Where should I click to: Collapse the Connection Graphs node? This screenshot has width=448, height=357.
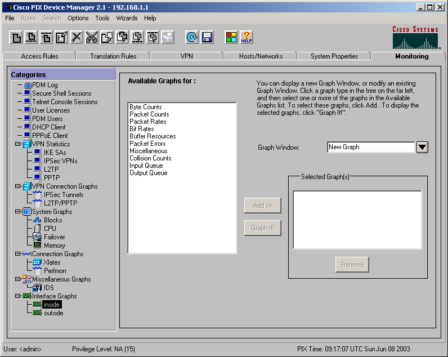click(17, 253)
